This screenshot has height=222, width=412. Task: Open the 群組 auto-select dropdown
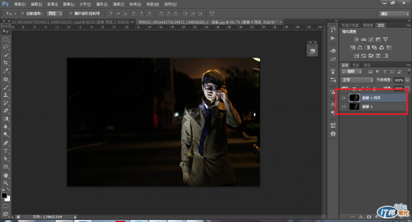click(x=55, y=13)
